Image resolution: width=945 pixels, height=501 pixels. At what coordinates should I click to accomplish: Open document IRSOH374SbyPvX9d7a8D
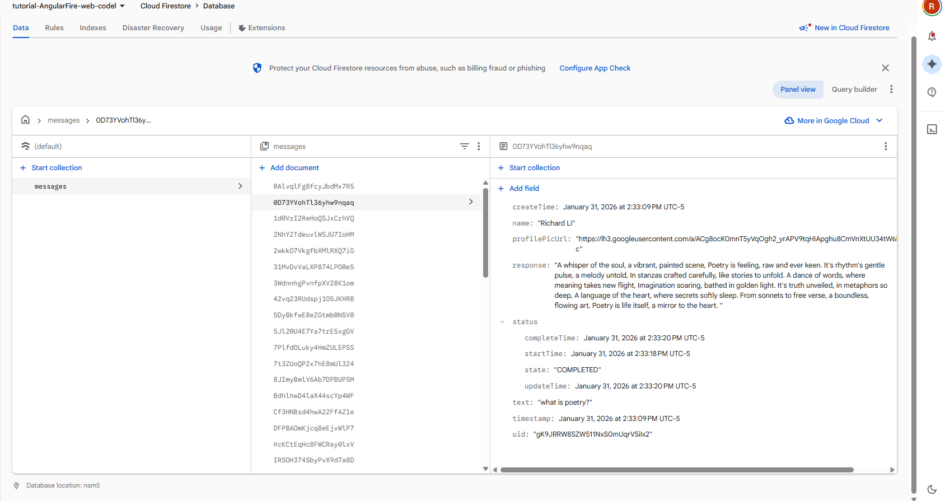coord(314,460)
